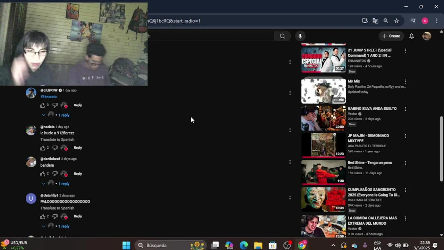This screenshot has height=250, width=444.
Task: Play Red Shine Tengo un pana thumbnail
Action: 323,172
